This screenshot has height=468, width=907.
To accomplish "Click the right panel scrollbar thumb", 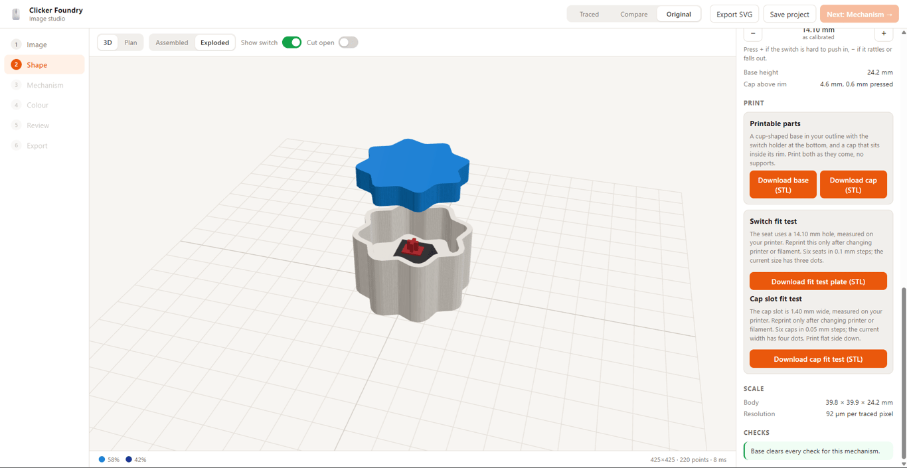I will pos(904,374).
